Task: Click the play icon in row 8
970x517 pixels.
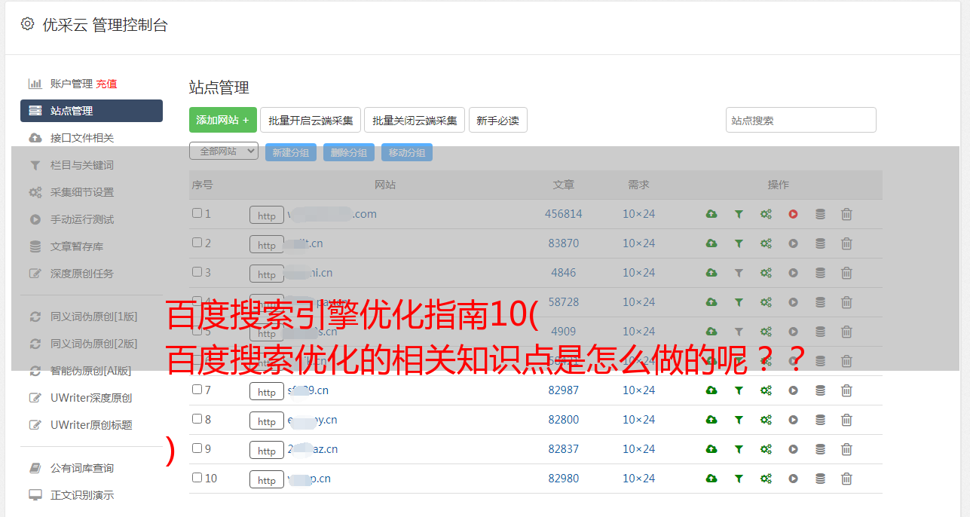Action: click(x=793, y=420)
